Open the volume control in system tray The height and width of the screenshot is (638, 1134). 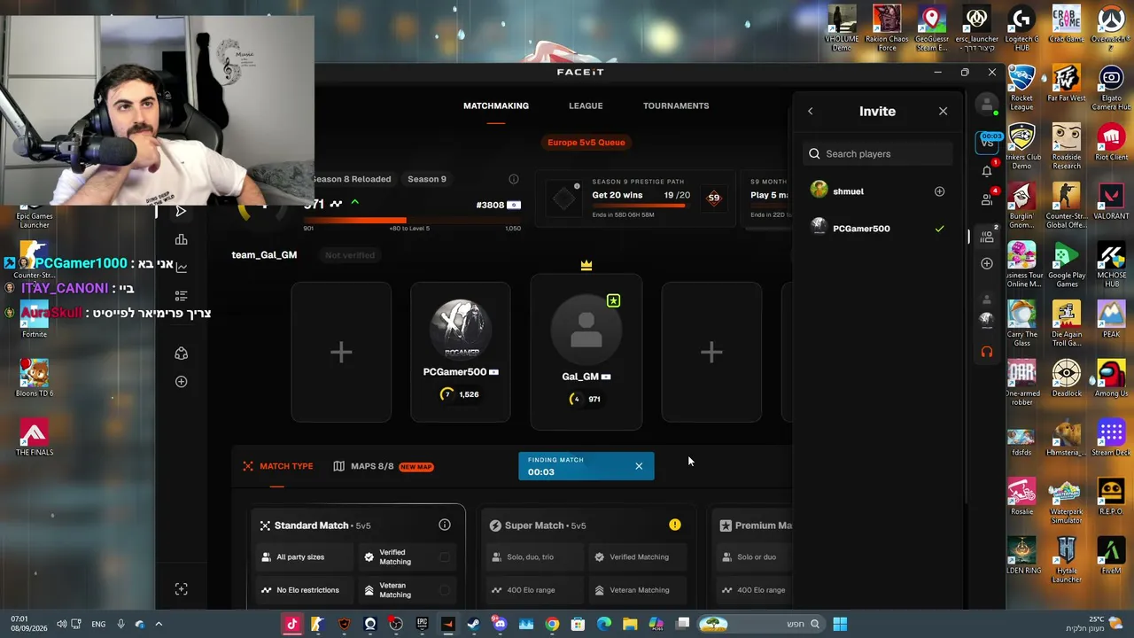[x=62, y=624]
